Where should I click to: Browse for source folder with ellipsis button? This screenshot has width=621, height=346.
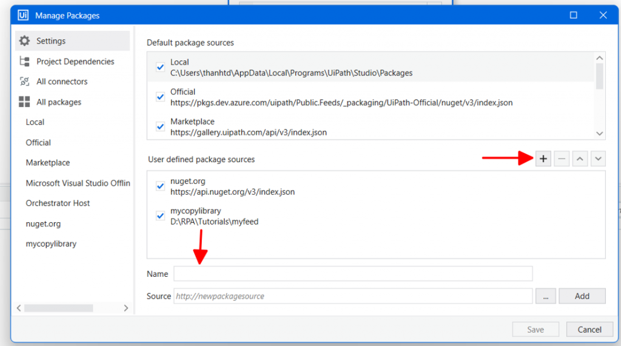[546, 296]
